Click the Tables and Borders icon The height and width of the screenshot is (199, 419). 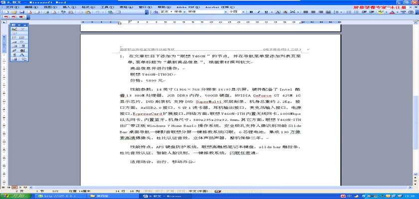(118, 12)
